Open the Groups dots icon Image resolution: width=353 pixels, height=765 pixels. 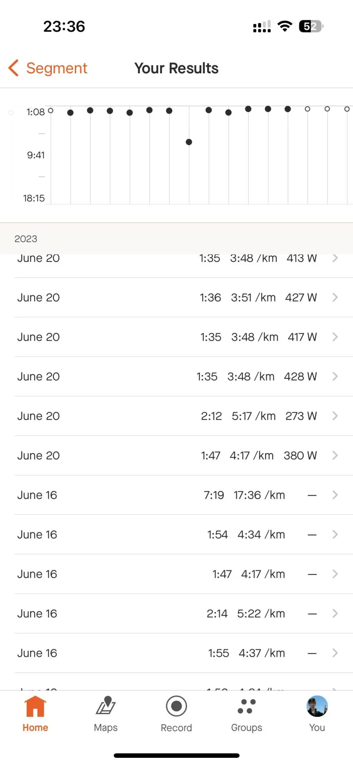247,706
